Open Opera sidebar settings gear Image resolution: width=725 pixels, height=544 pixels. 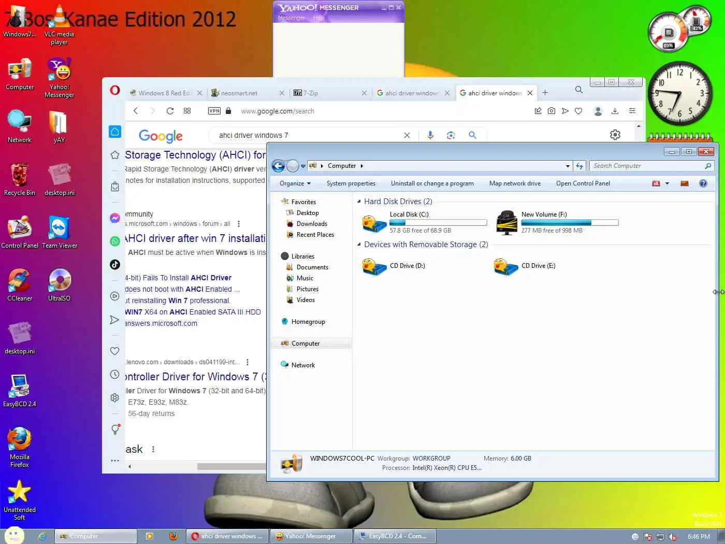(115, 397)
